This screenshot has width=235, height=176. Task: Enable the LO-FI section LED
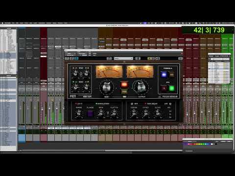tap(76, 104)
